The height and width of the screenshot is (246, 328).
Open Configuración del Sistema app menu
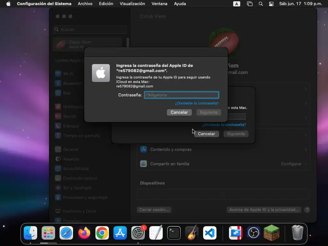44,4
